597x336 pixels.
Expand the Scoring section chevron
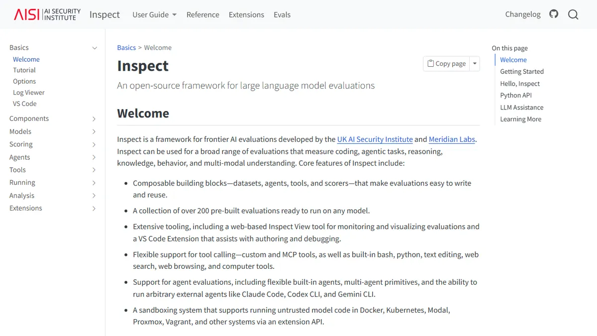tap(95, 144)
